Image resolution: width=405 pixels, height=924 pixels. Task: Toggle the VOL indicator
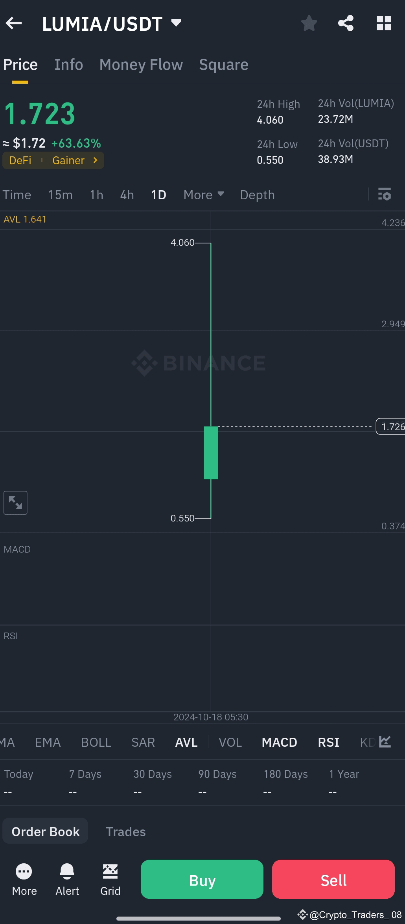230,742
